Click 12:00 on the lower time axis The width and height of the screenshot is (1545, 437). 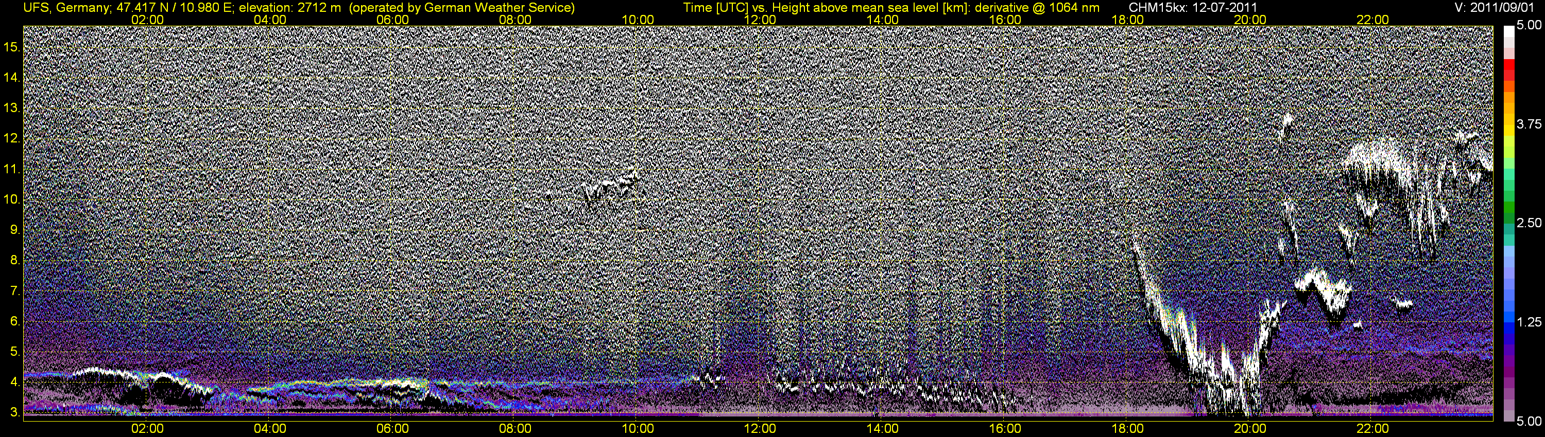pyautogui.click(x=760, y=429)
